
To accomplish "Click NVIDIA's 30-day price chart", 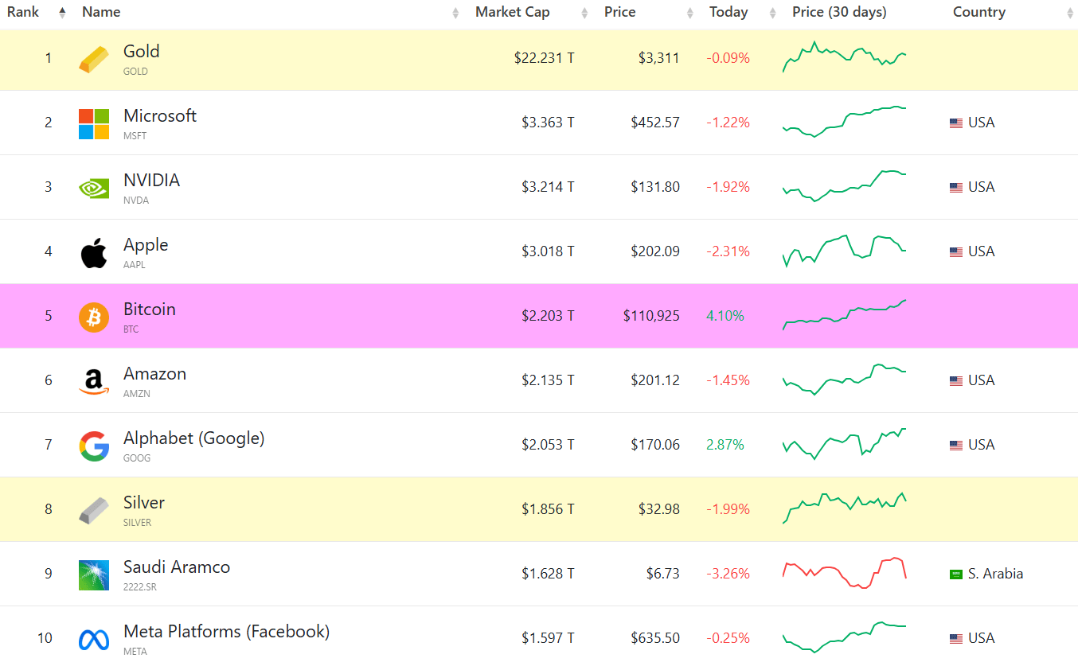I will coord(845,186).
